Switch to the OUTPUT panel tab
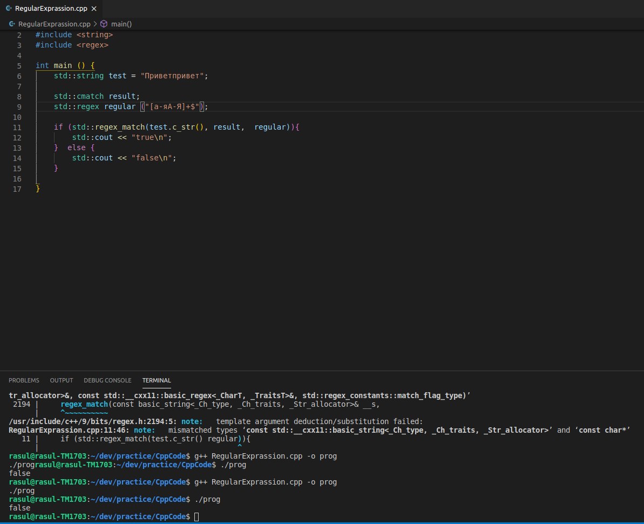This screenshot has width=644, height=524. (61, 380)
